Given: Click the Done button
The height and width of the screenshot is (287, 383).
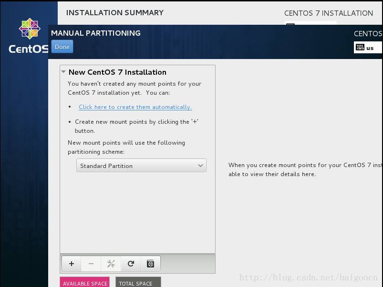Looking at the screenshot, I should [x=62, y=47].
